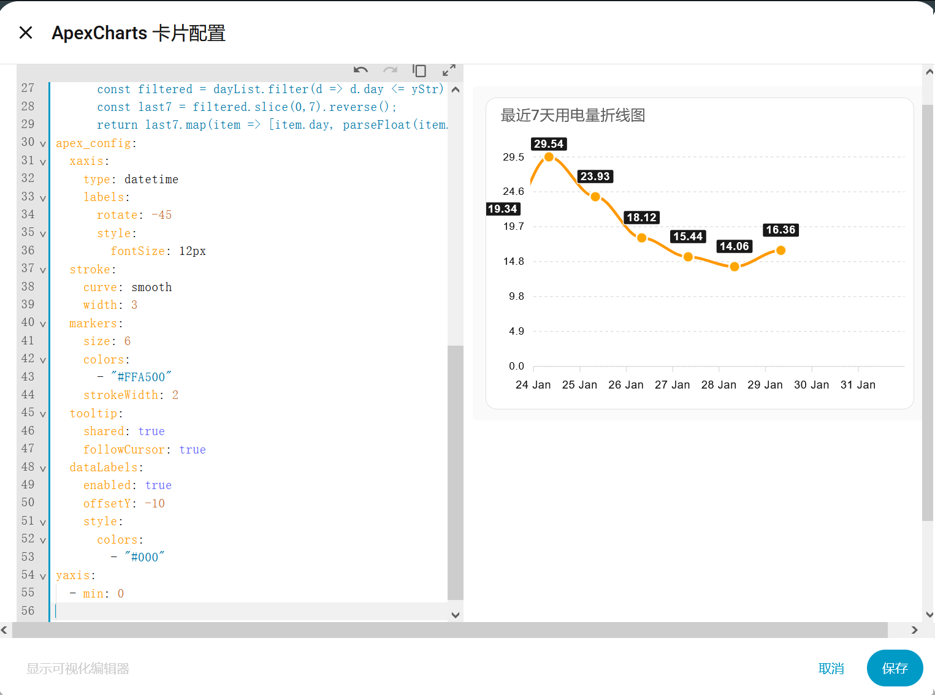
Task: Undo the last code edit
Action: click(x=361, y=70)
